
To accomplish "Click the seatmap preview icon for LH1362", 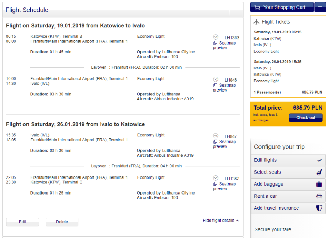I will click(215, 184).
